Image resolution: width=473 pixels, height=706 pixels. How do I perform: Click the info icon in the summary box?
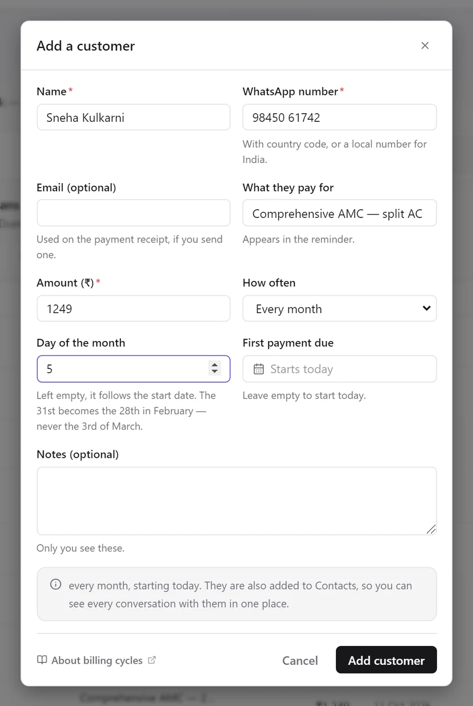(55, 585)
